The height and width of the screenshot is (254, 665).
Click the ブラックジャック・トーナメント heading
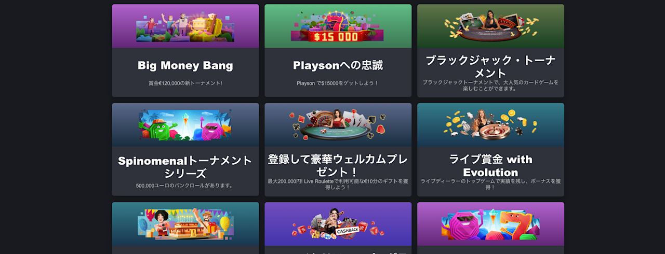click(x=490, y=66)
